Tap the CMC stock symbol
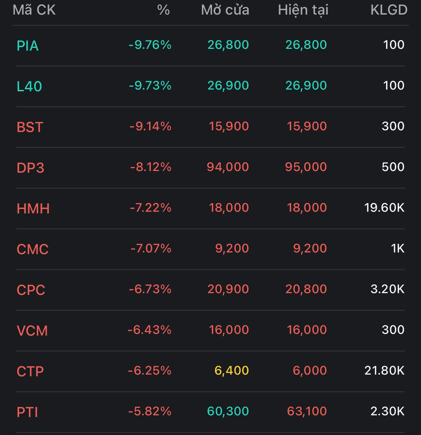The height and width of the screenshot is (435, 421). tap(32, 249)
